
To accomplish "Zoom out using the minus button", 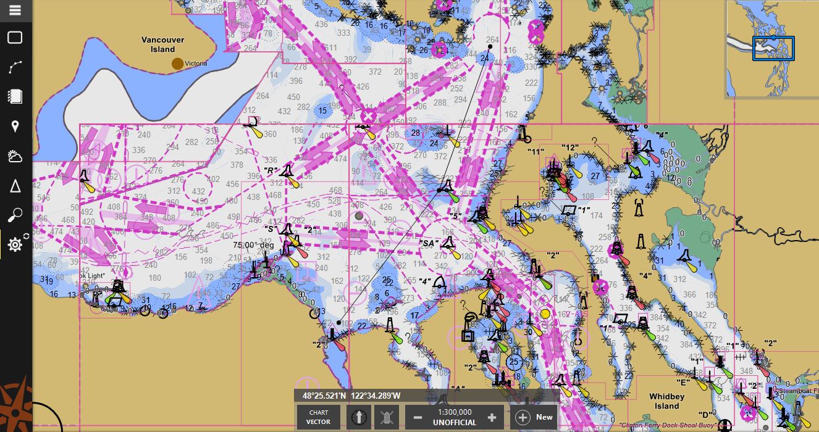I will [x=418, y=418].
